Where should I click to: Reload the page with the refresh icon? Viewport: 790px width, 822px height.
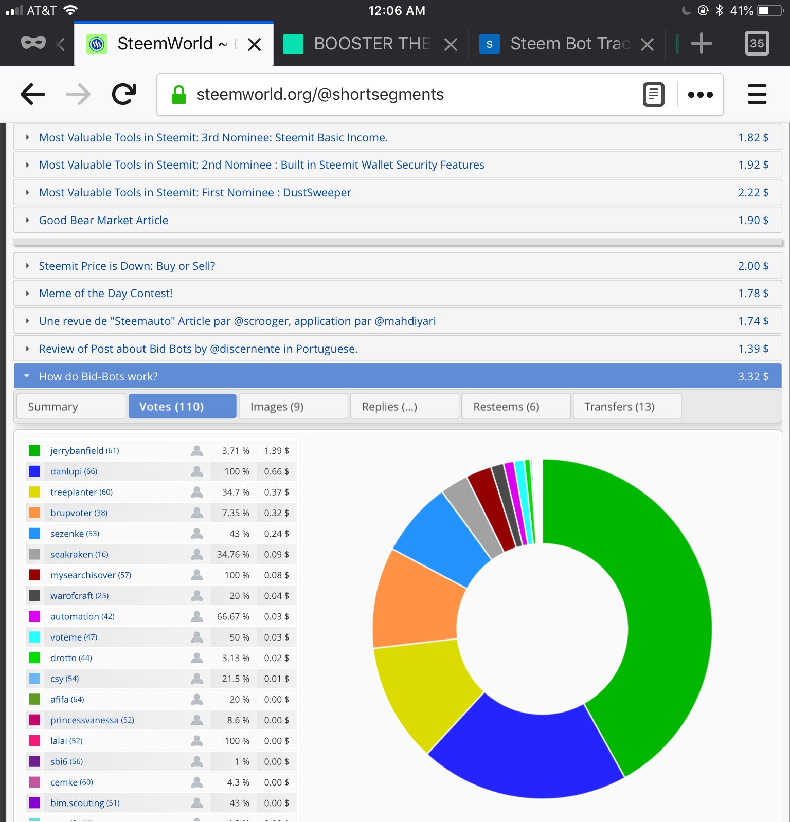(124, 94)
